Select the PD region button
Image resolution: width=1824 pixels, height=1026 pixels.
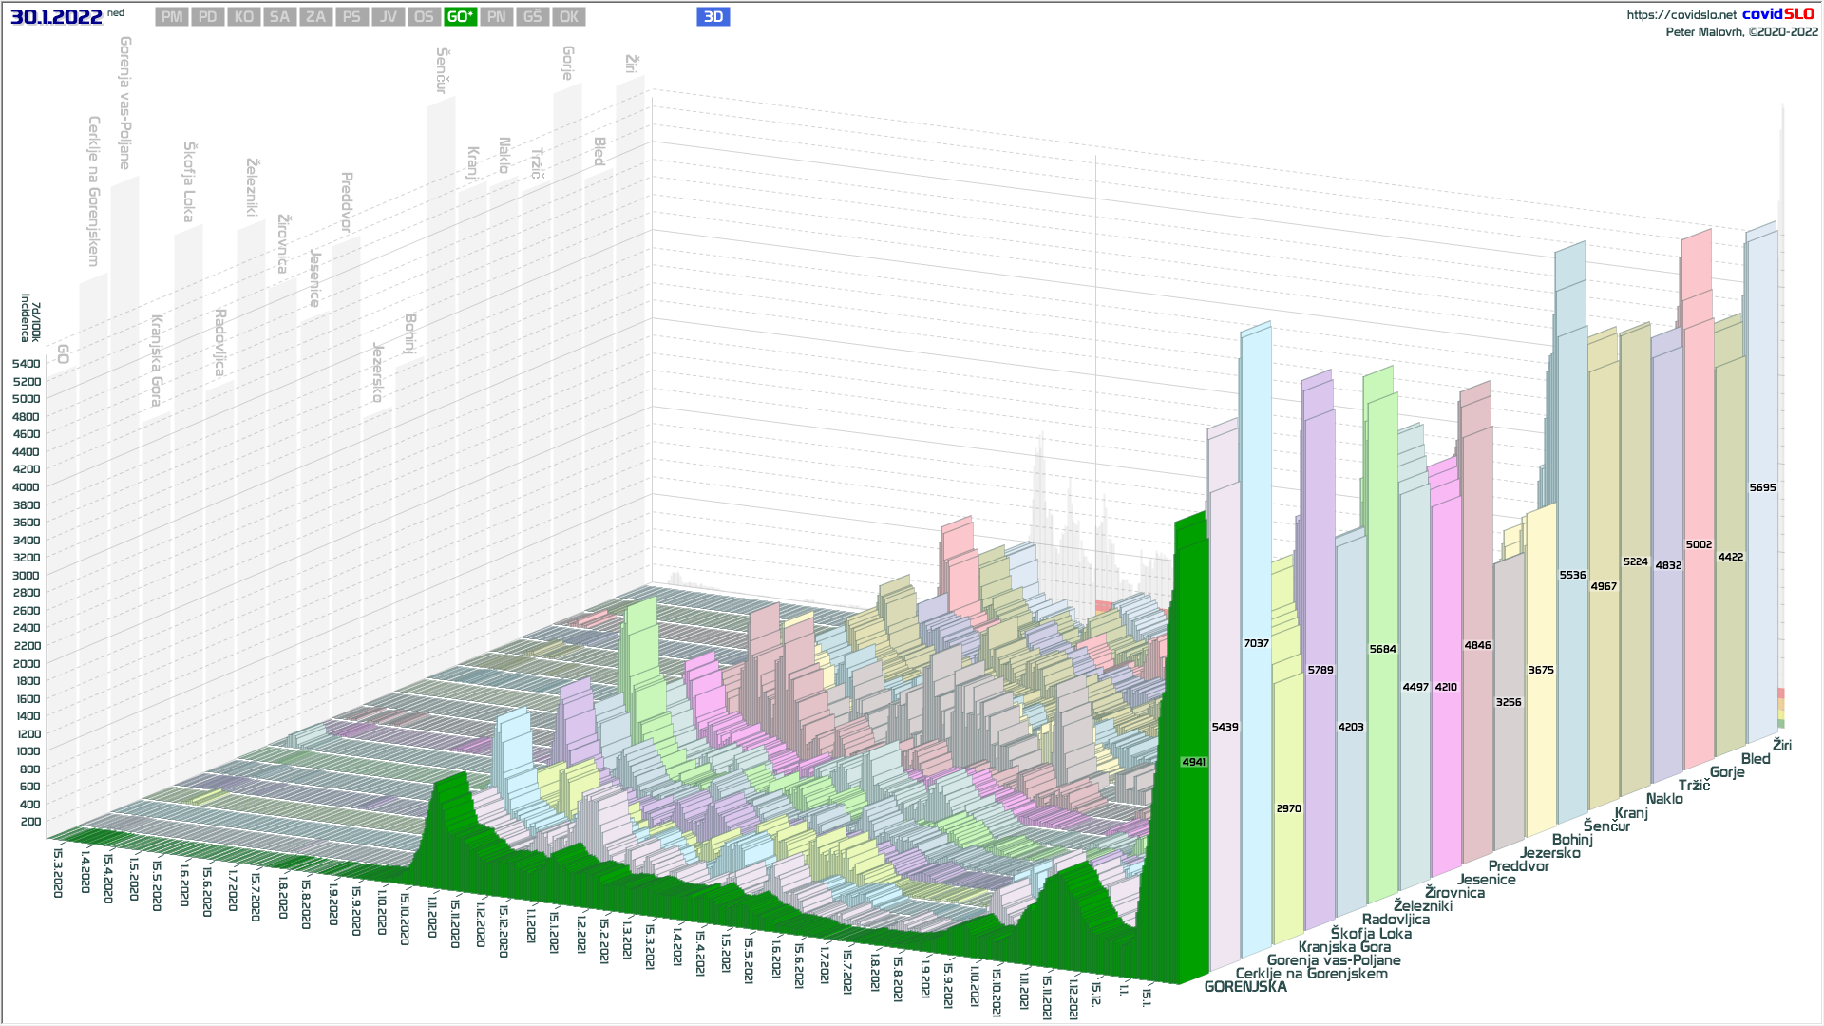tap(208, 17)
